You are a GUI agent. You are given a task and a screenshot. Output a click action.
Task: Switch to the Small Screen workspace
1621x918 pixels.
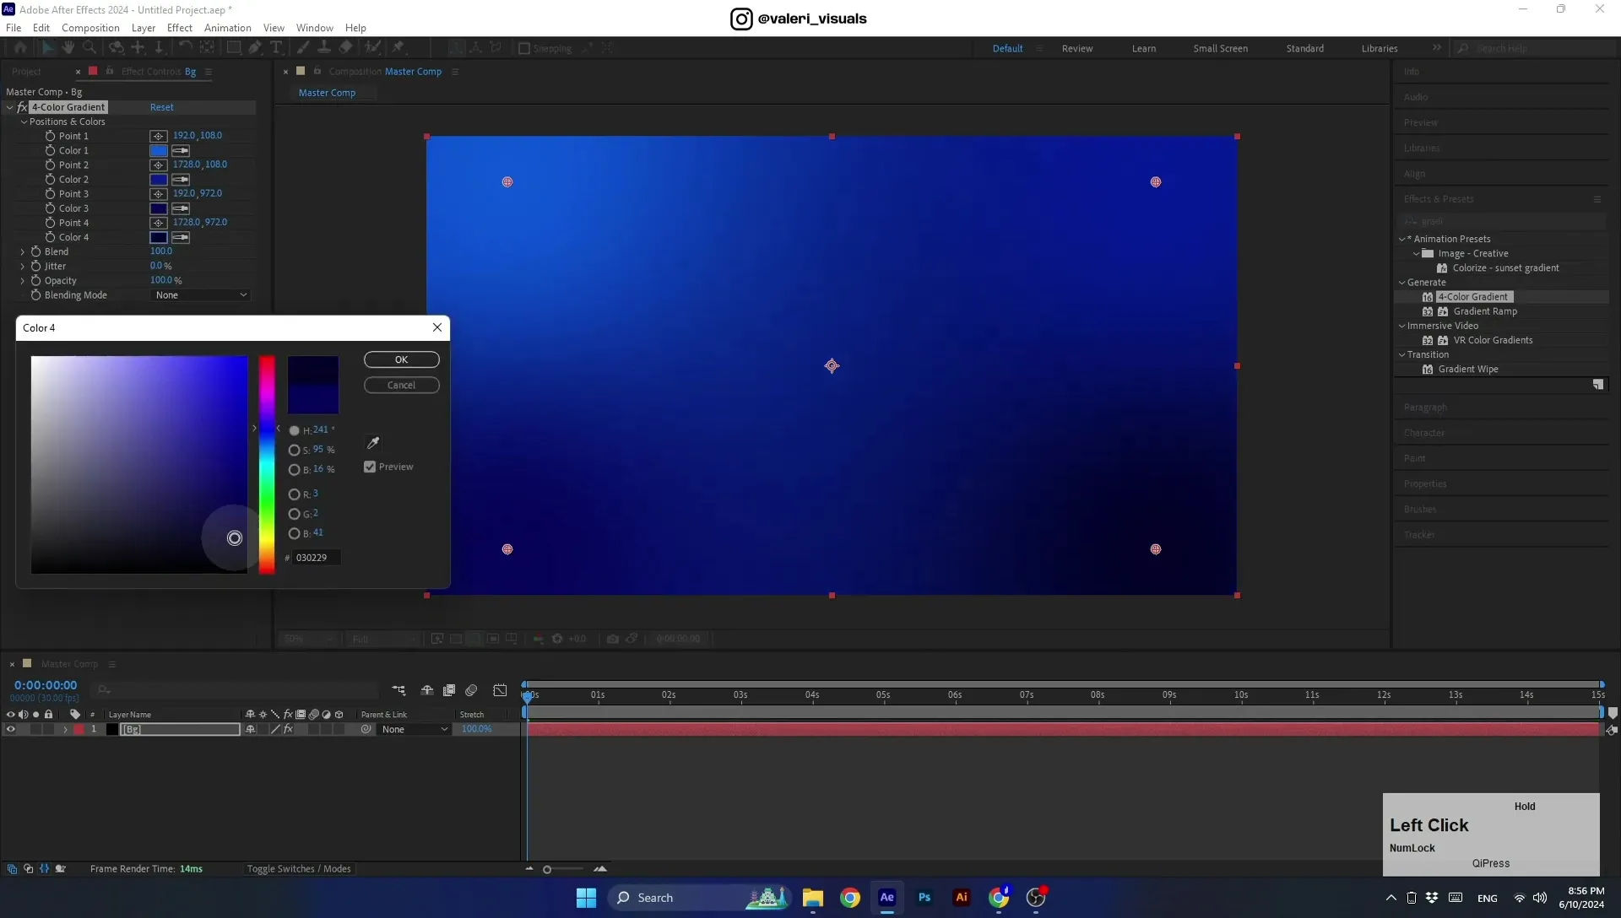[1221, 49]
